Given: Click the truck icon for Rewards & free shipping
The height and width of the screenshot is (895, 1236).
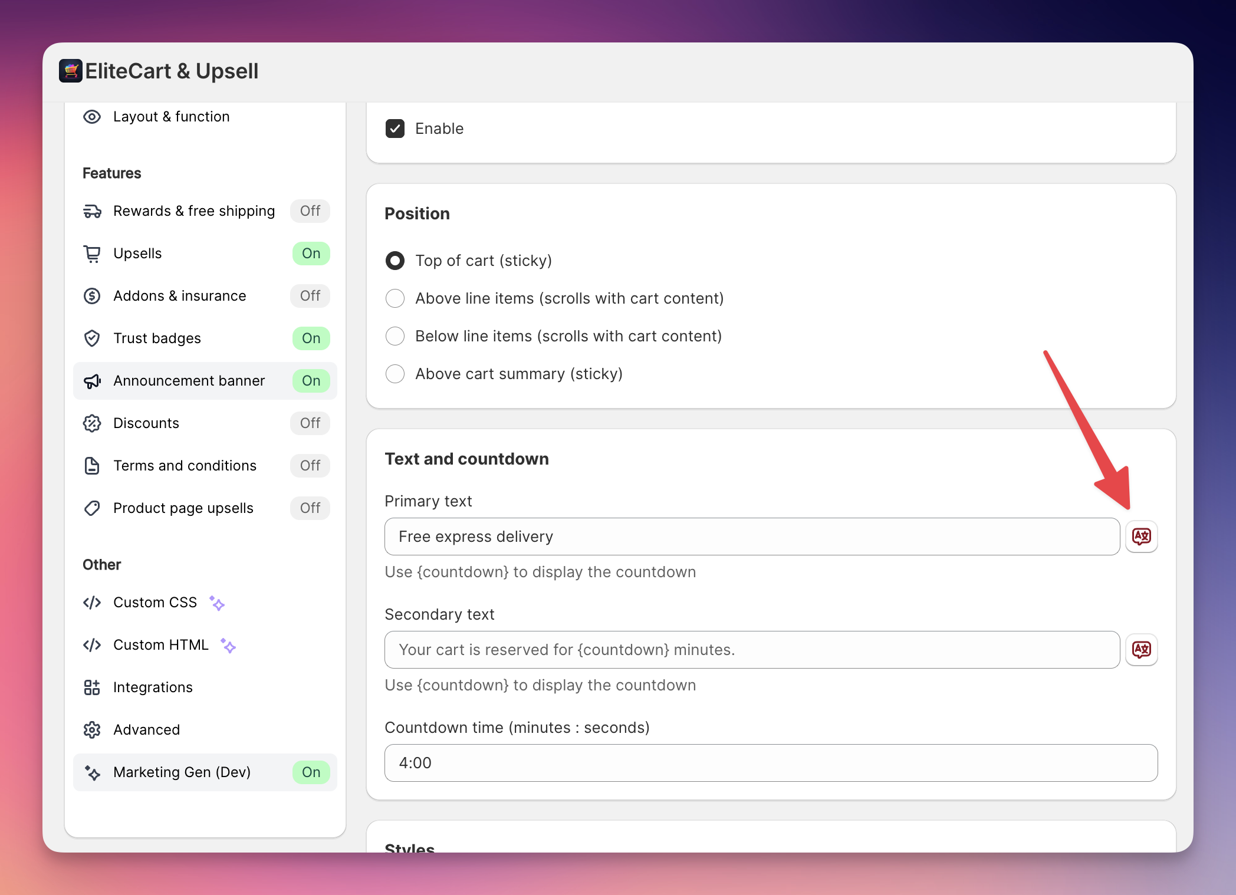Looking at the screenshot, I should click(x=92, y=211).
